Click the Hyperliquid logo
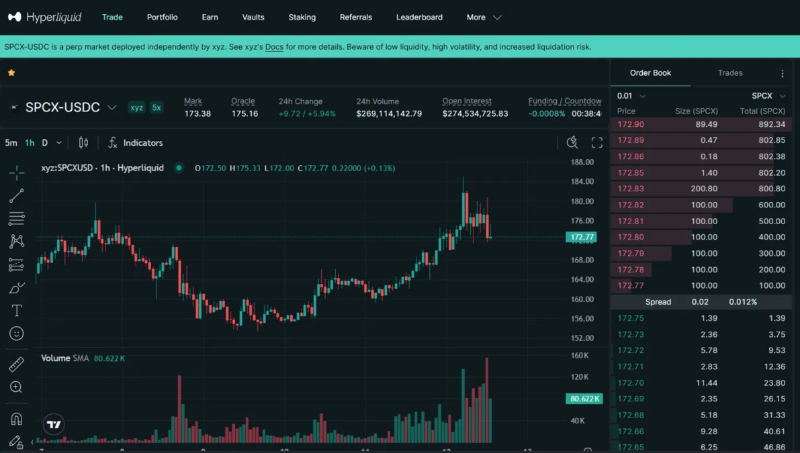This screenshot has height=453, width=800. click(x=44, y=17)
